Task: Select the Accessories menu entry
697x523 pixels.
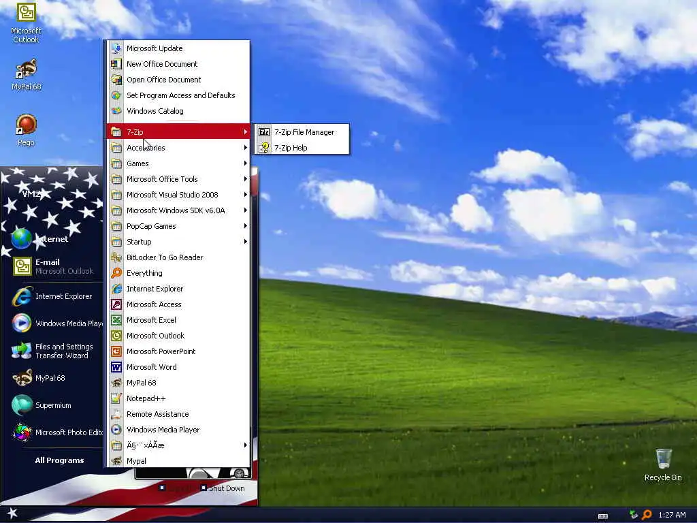Action: click(178, 148)
